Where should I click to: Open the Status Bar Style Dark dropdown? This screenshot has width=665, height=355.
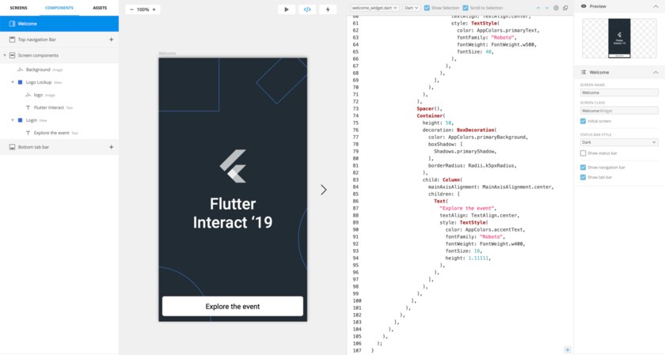pyautogui.click(x=619, y=142)
